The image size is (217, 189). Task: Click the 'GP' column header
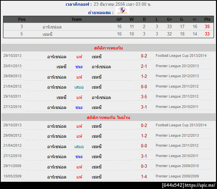(119, 19)
